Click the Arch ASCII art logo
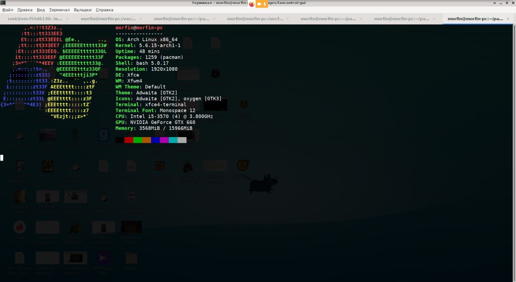Image resolution: width=516 pixels, height=282 pixels. tap(54, 72)
